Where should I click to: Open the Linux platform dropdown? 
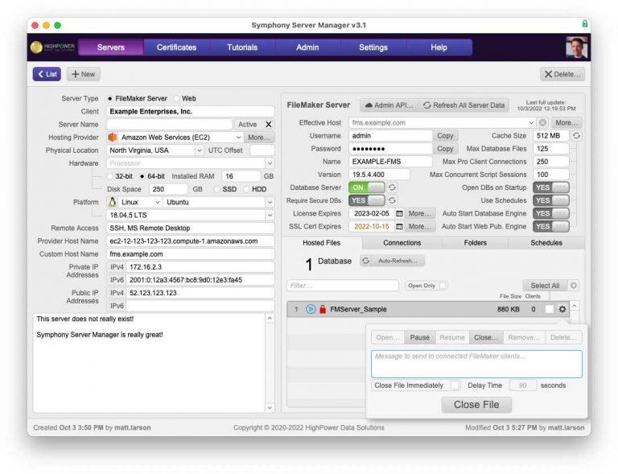click(157, 202)
